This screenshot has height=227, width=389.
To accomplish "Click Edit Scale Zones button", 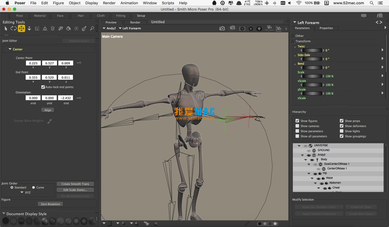I will tap(75, 190).
